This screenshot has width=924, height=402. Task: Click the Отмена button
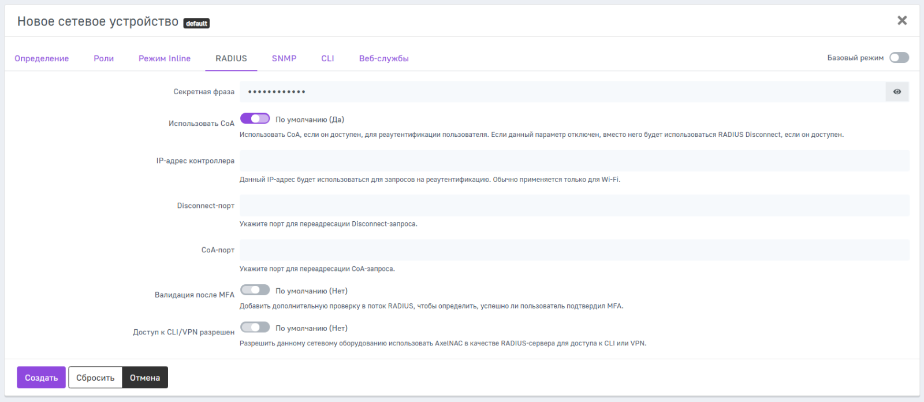click(145, 378)
